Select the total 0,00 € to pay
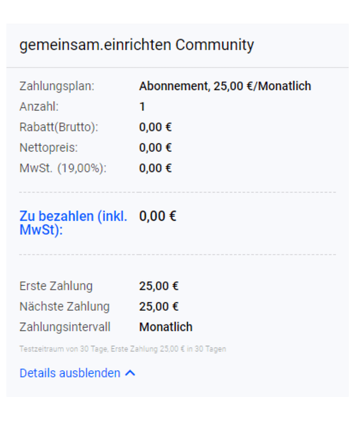The height and width of the screenshot is (438, 351). click(157, 216)
